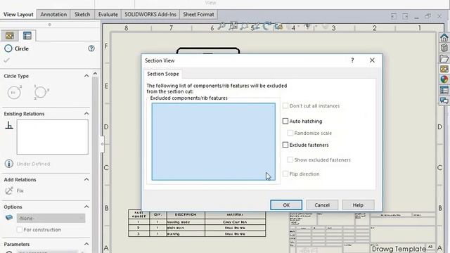Select Perimeter Circle type

41,92
